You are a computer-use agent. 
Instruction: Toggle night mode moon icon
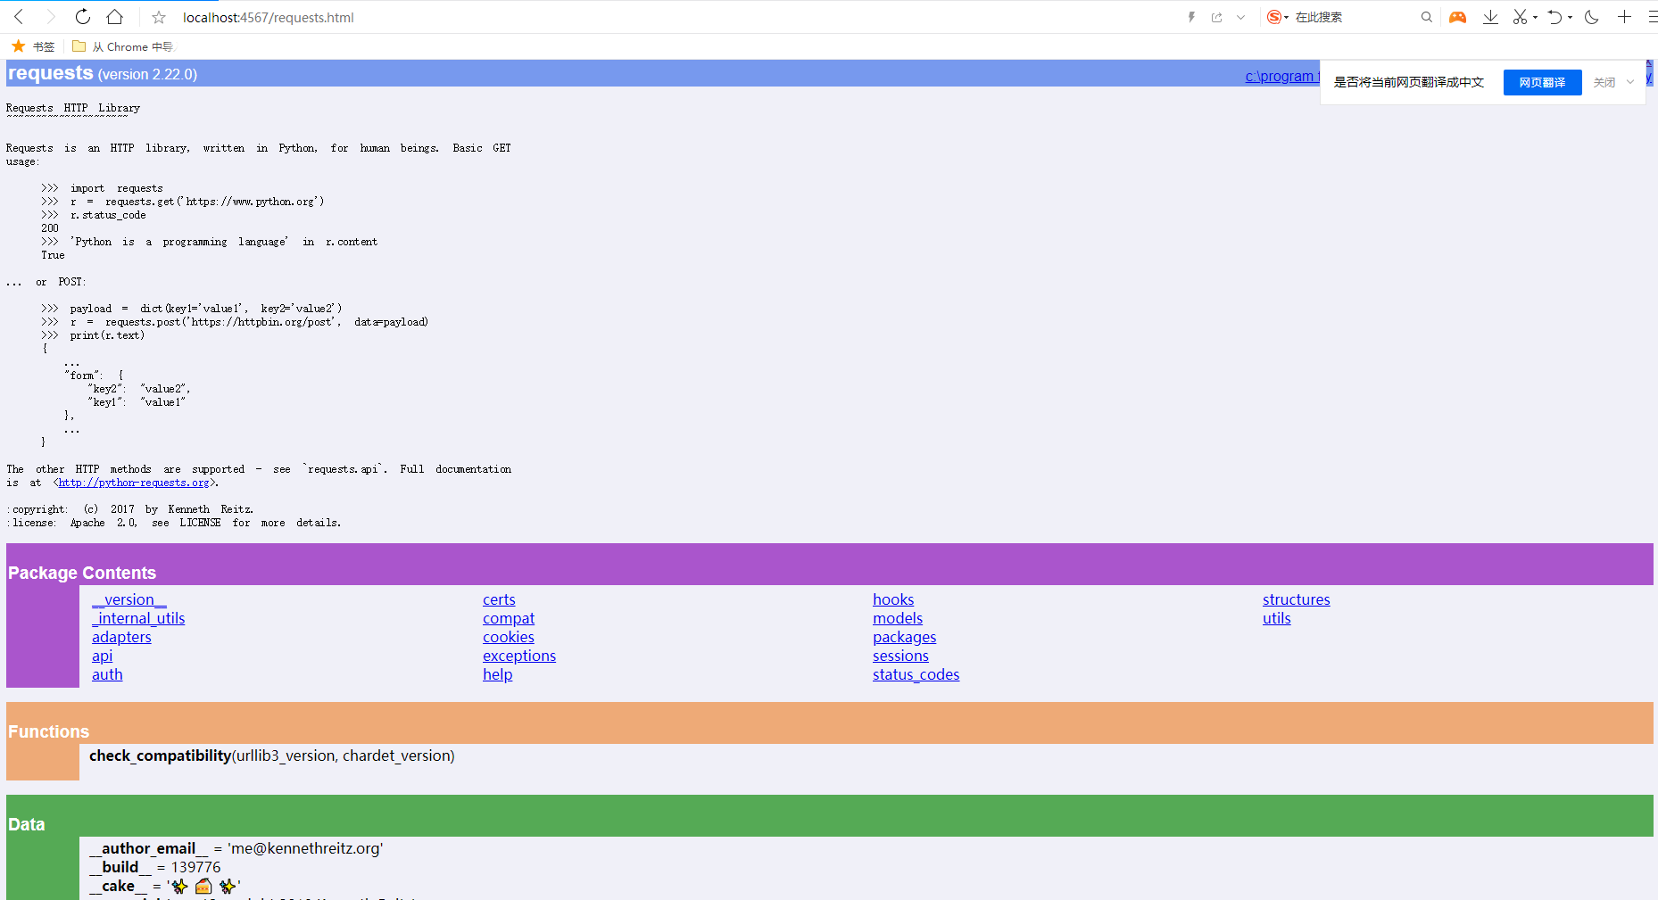(x=1591, y=17)
